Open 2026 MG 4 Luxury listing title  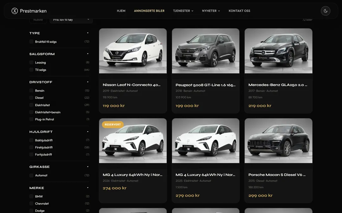pos(132,175)
